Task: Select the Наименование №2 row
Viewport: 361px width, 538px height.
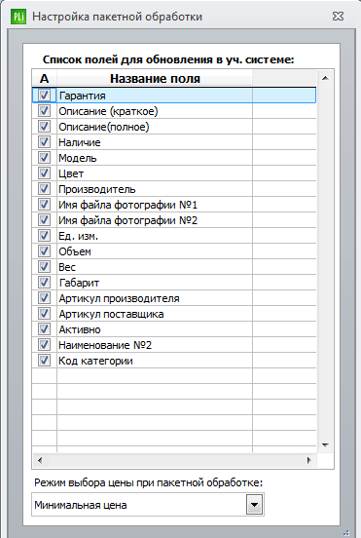Action: tap(174, 345)
